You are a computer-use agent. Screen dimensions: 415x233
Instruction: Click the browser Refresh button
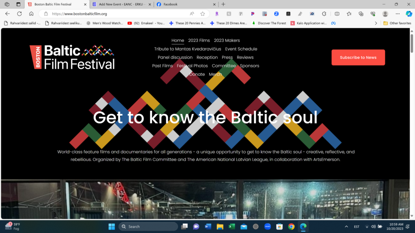19,14
